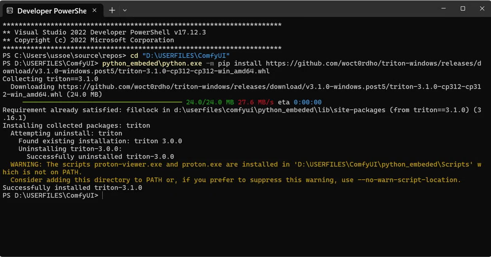The height and width of the screenshot is (257, 491).
Task: Click the green '24.0/24.0 MB' progress text
Action: point(210,102)
